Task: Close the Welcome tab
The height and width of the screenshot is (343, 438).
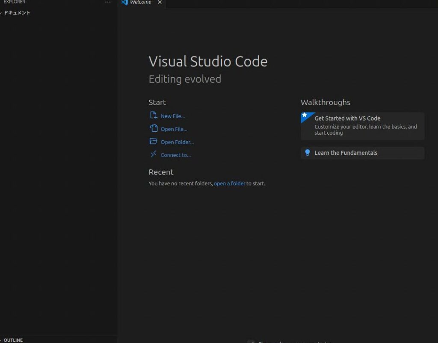Action: [160, 2]
